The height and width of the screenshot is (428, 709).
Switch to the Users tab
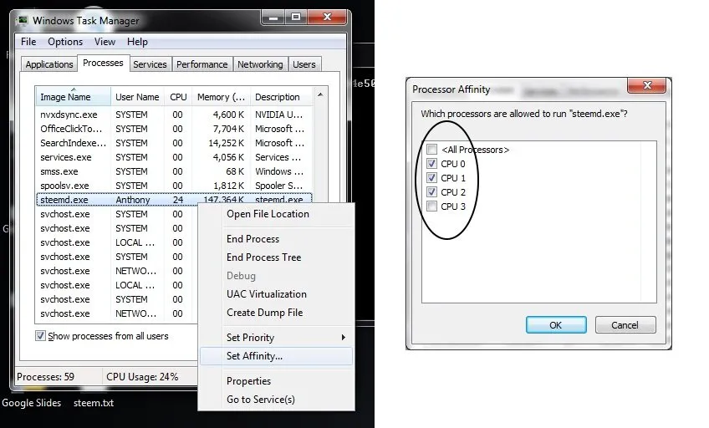coord(303,64)
